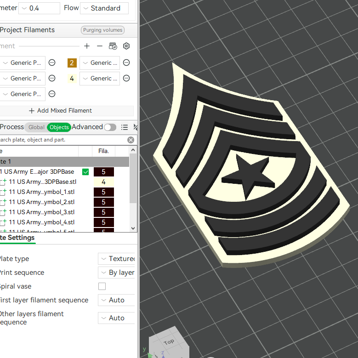Click the Fila. column header
The image size is (358, 358).
[x=104, y=151]
